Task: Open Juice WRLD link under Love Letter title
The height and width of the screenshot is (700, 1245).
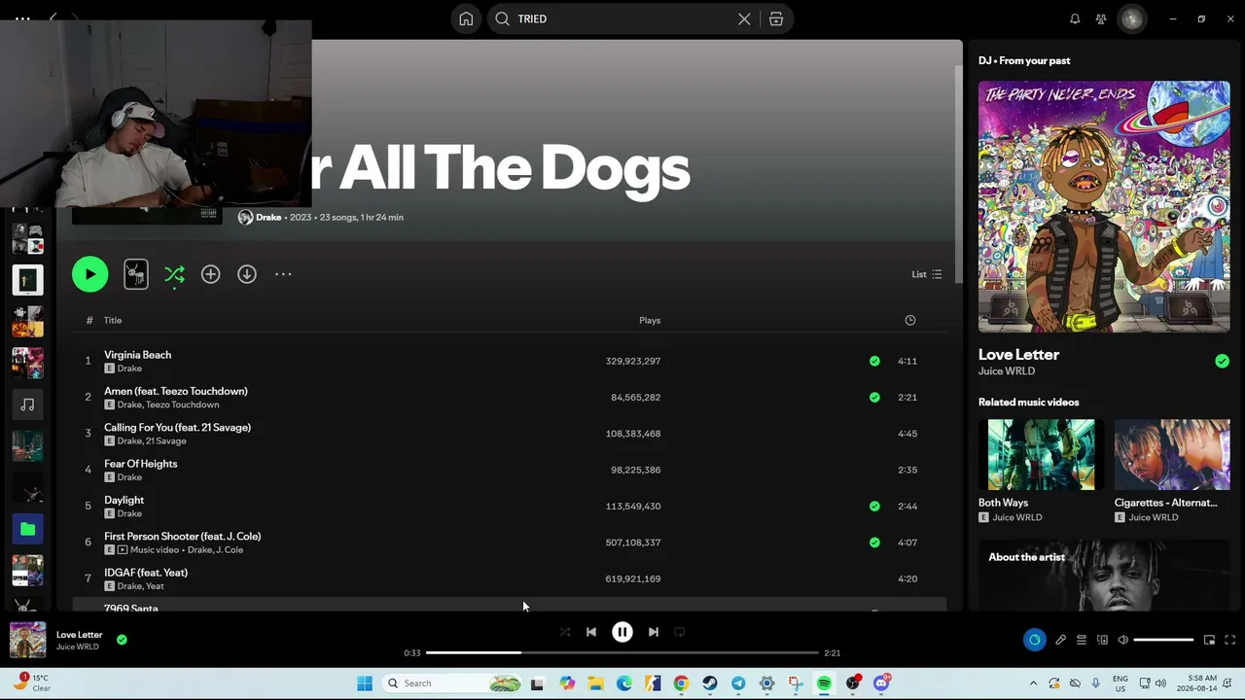Action: (1007, 371)
